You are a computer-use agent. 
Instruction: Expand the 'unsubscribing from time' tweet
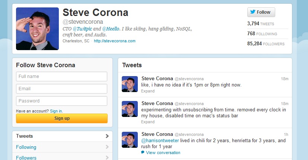(148, 122)
